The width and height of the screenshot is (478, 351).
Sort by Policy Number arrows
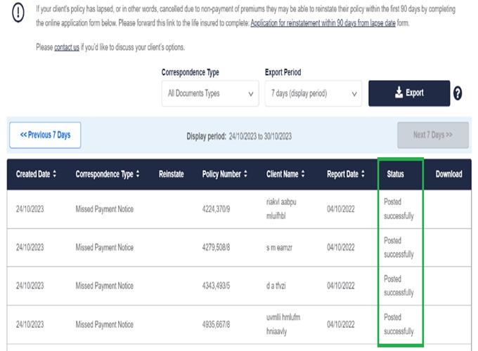coord(245,174)
